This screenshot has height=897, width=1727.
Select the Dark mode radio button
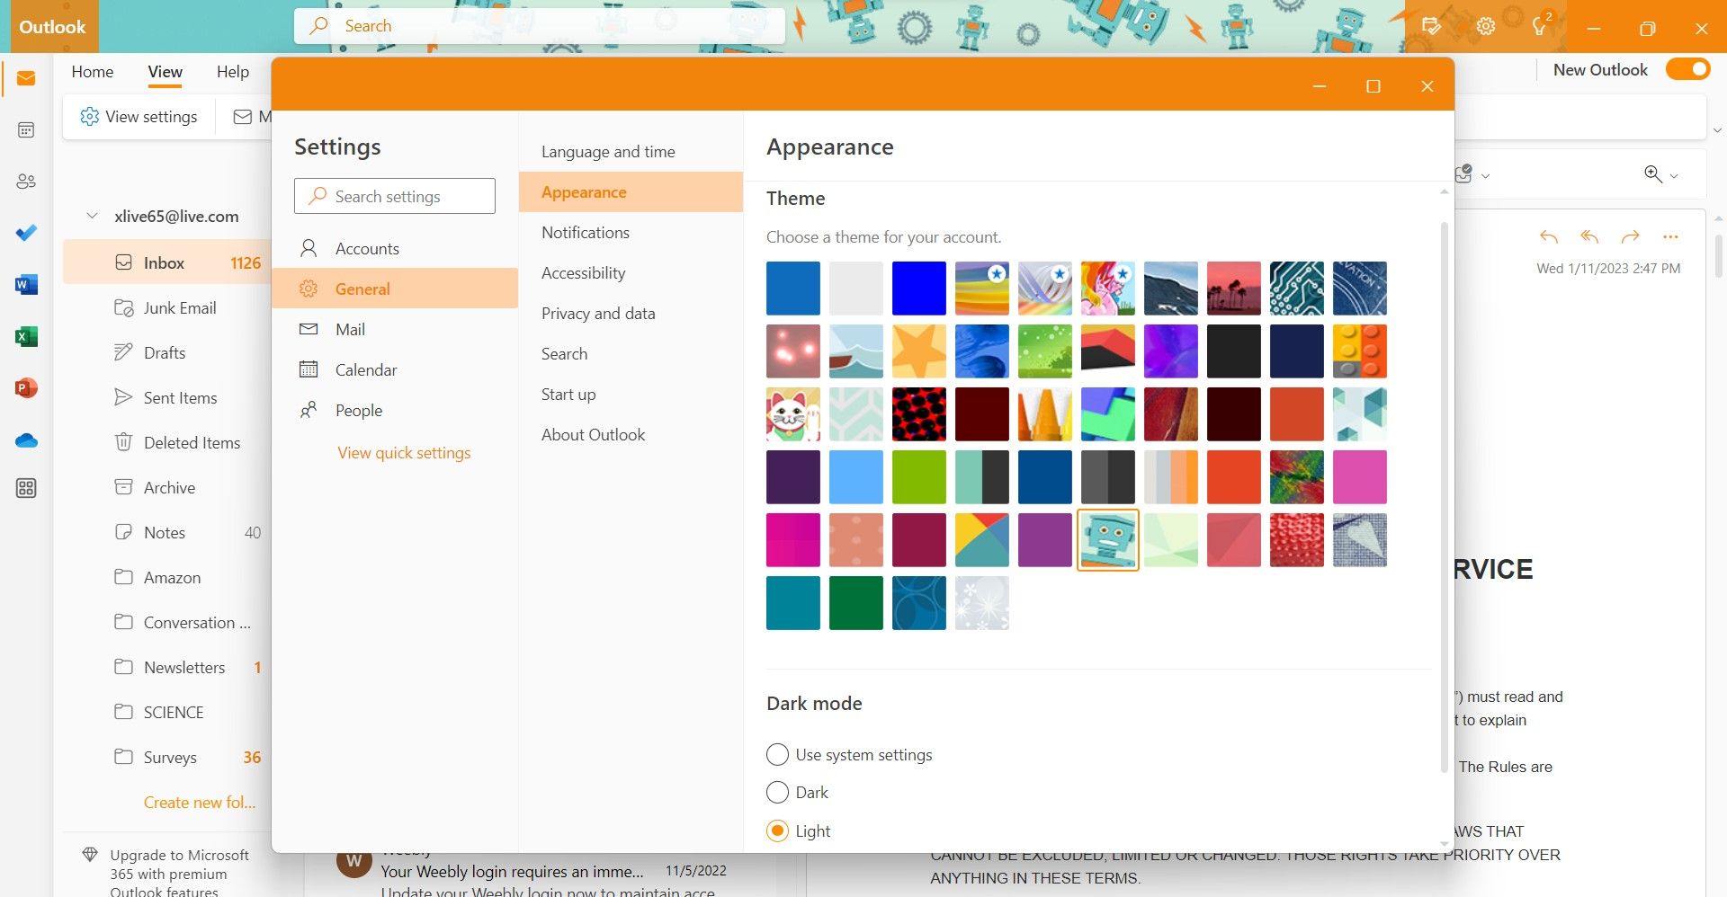tap(776, 792)
